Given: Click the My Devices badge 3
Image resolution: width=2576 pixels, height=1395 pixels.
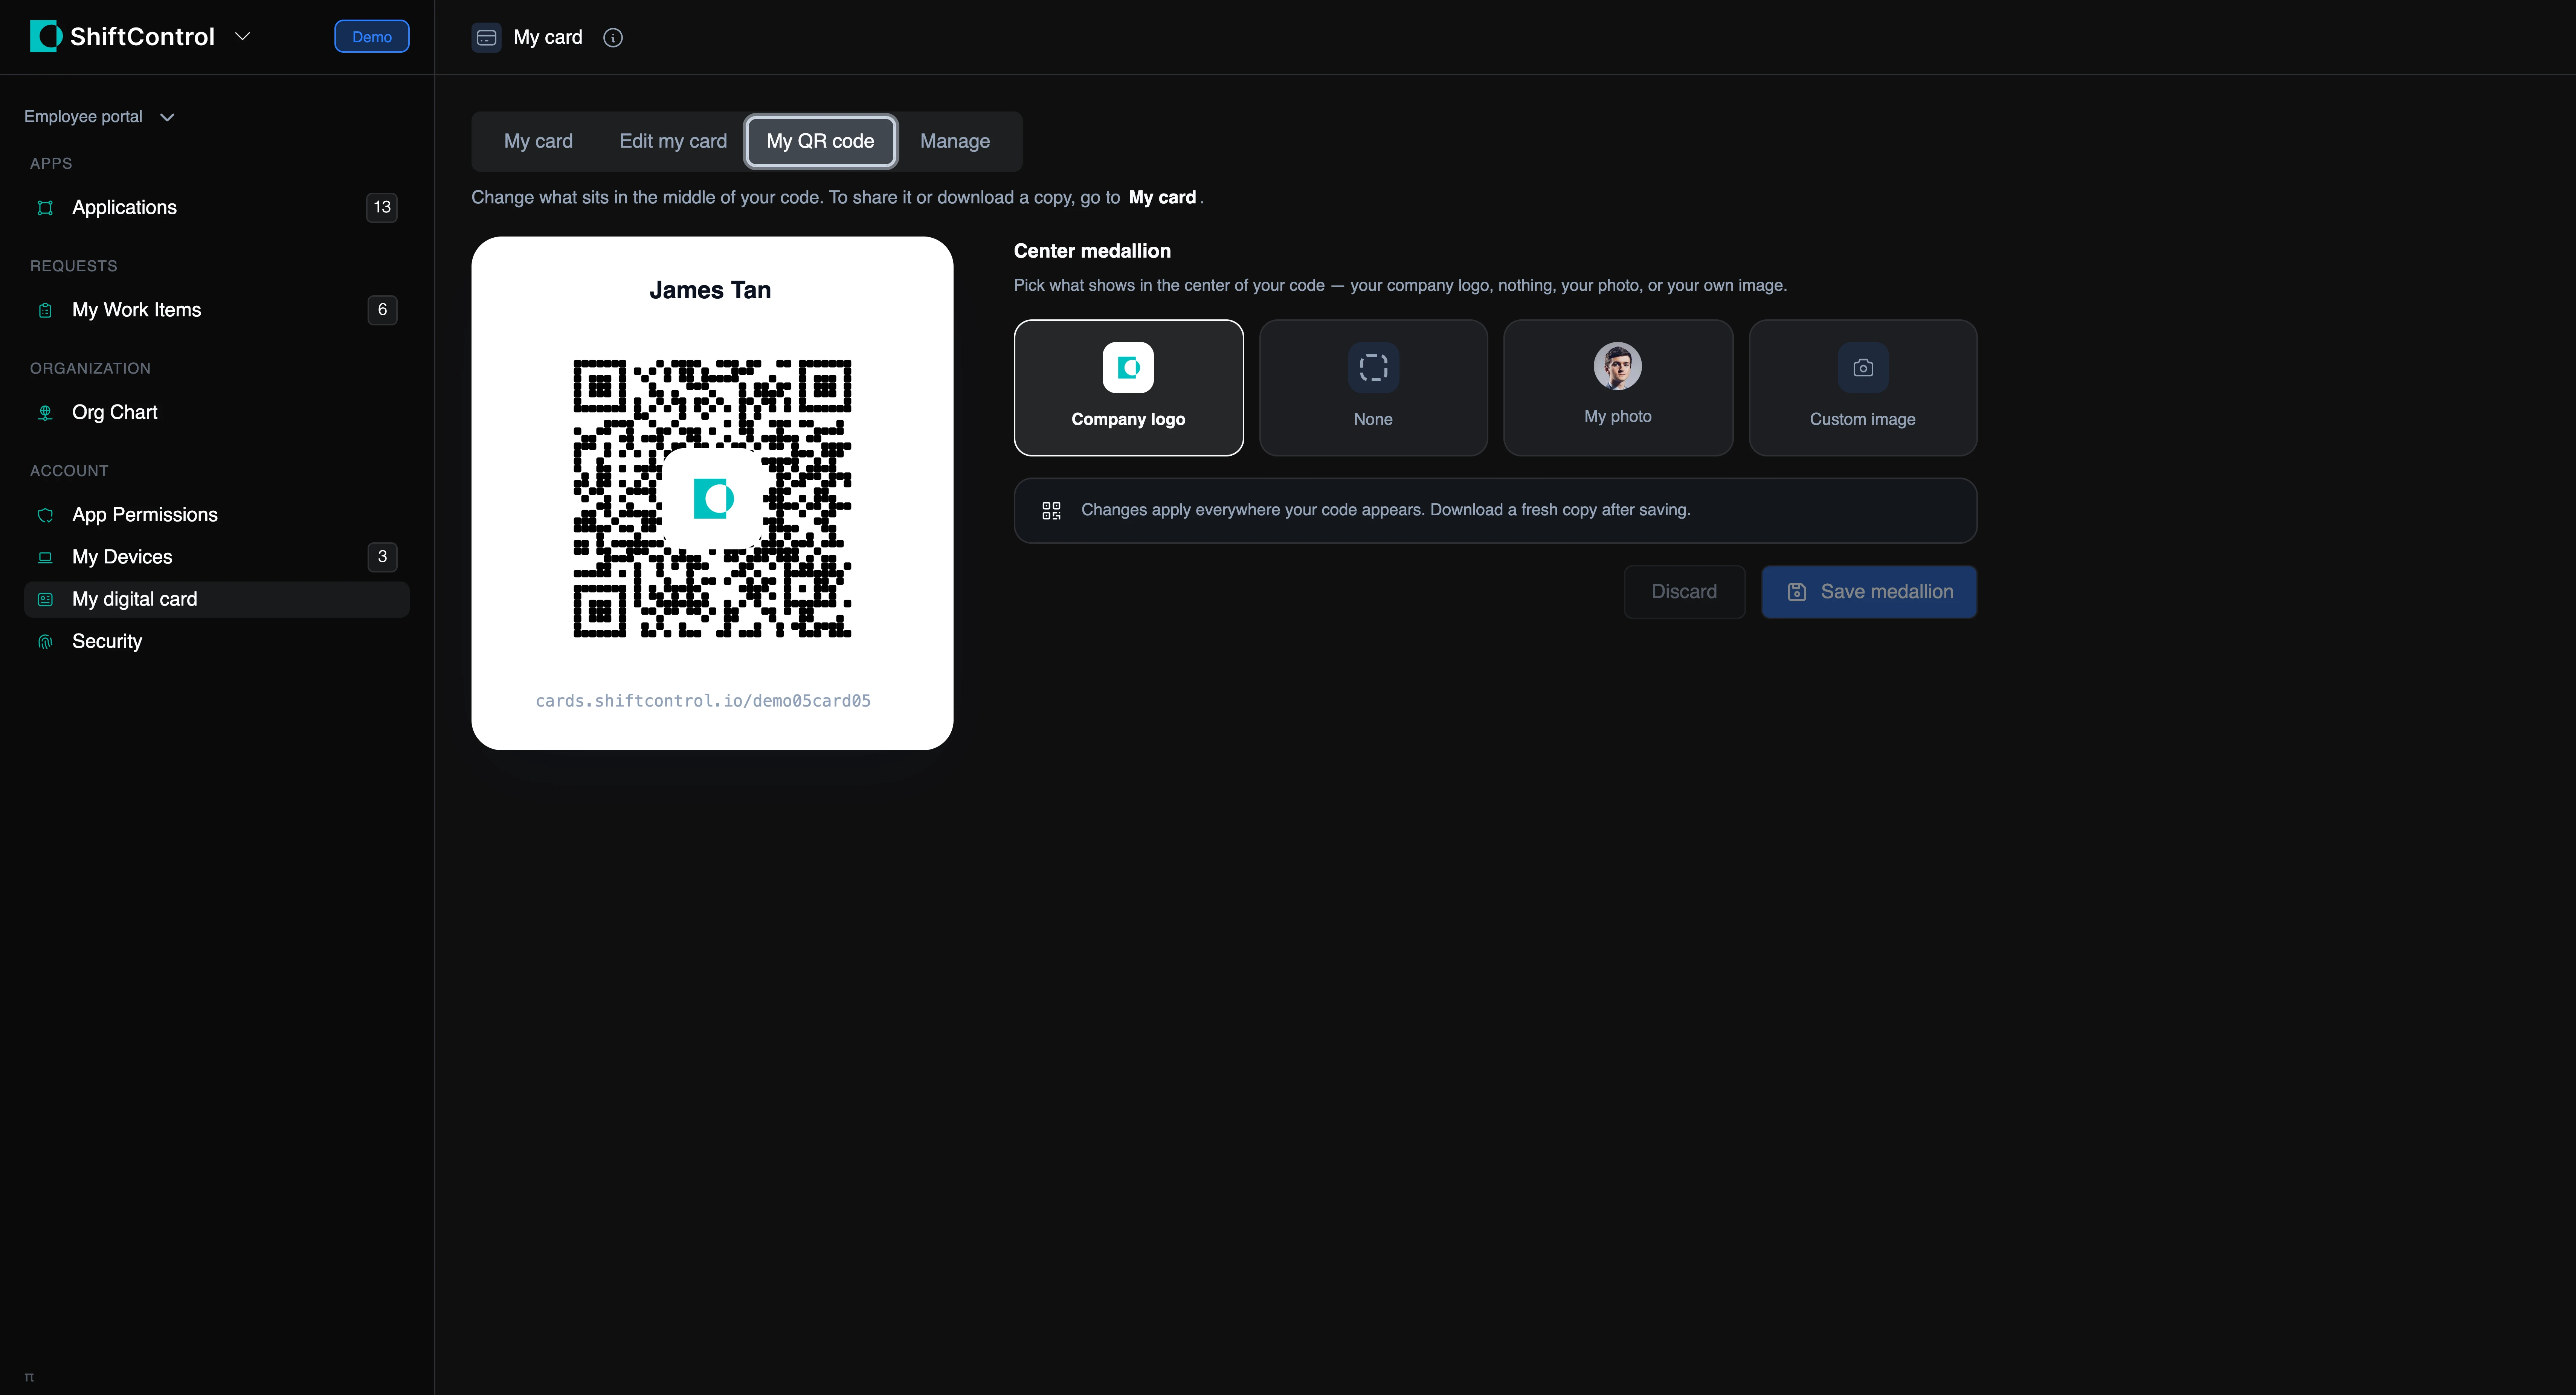Looking at the screenshot, I should coord(382,557).
